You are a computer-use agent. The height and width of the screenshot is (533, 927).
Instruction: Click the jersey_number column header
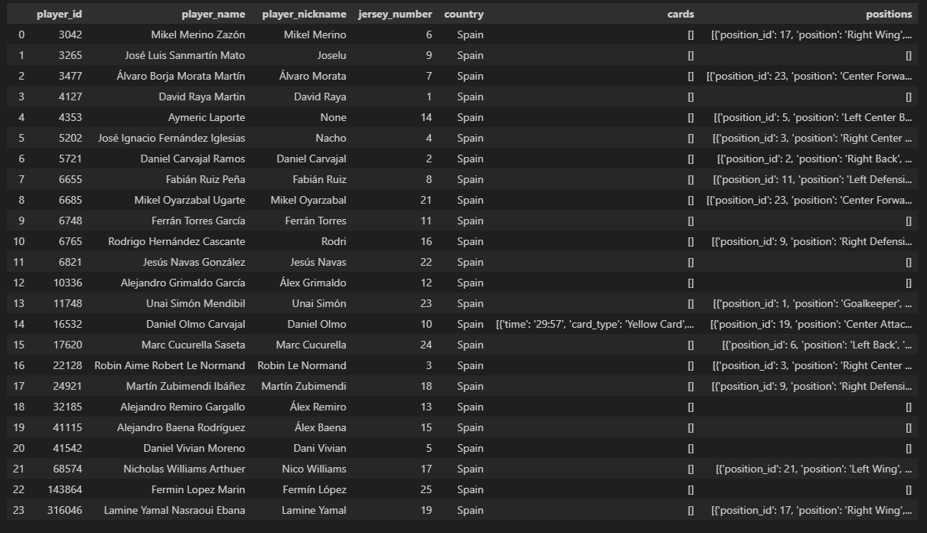[x=395, y=14]
